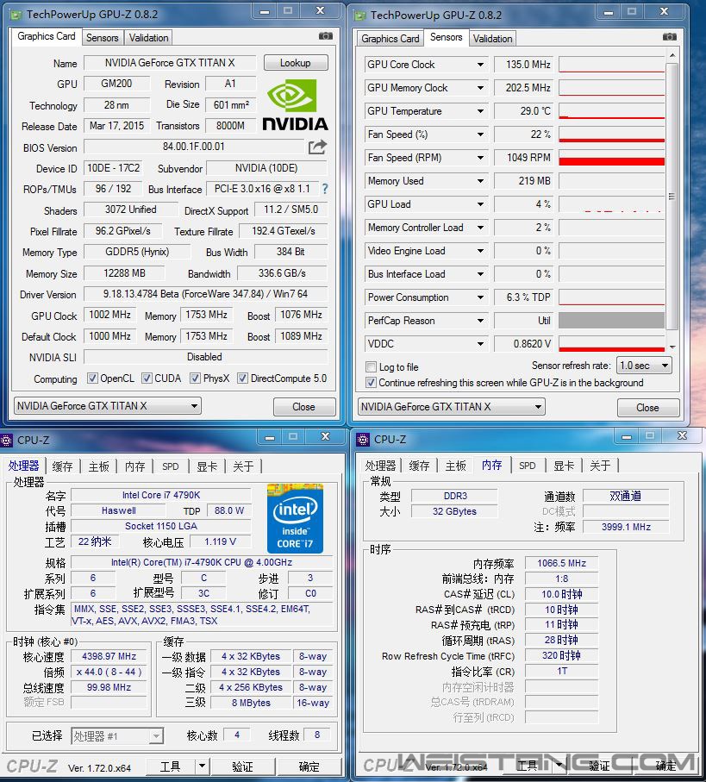This screenshot has width=706, height=782.
Task: Open the SPD tab in CPU-Z 内存 window
Action: (x=527, y=466)
